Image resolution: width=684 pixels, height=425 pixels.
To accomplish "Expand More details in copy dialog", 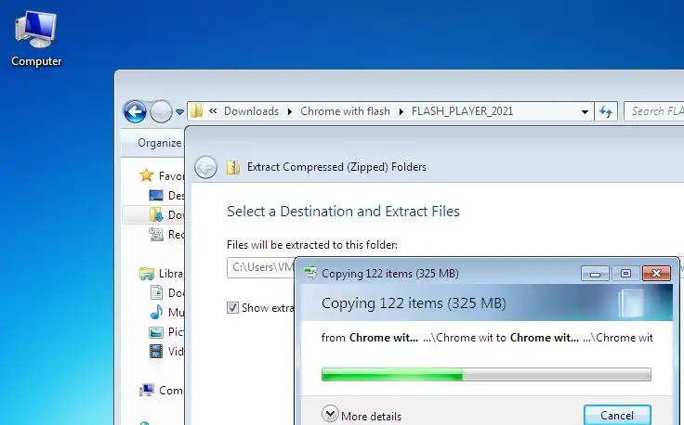I will (362, 415).
